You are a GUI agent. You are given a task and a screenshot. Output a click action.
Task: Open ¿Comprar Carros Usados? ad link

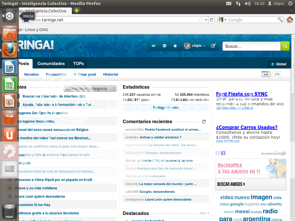[x=247, y=127]
